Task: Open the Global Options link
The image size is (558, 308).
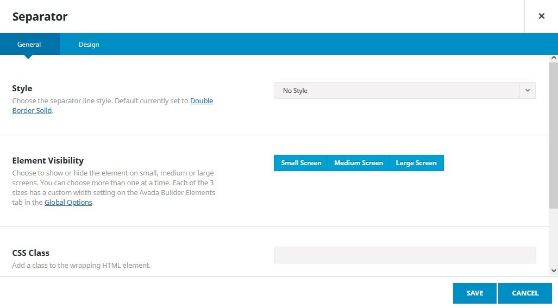Action: [68, 203]
